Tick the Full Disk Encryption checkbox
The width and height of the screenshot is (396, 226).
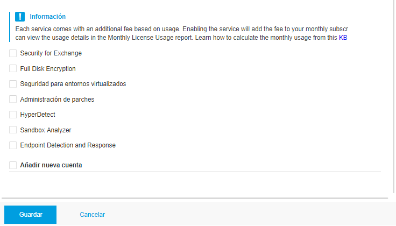tap(13, 68)
